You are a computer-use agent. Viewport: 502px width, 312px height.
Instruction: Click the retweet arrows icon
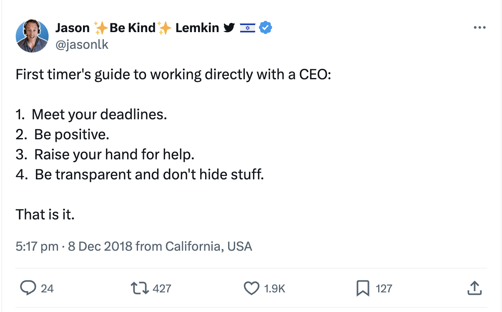point(139,288)
